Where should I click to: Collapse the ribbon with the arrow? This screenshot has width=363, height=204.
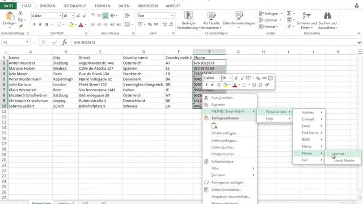[358, 33]
